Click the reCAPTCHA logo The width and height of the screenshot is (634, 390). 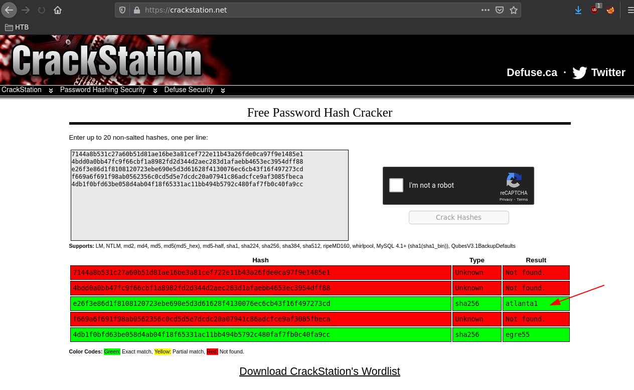pos(514,180)
